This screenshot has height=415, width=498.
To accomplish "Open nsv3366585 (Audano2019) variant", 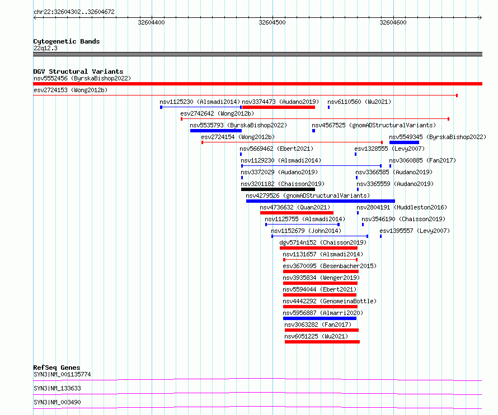I will point(394,172).
